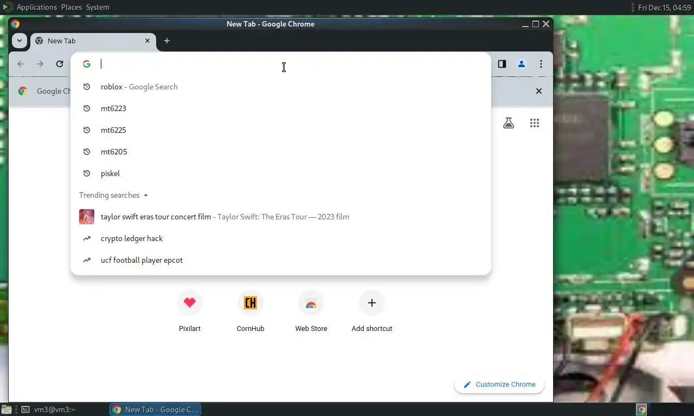694x416 pixels.
Task: Open the profile avatar menu
Action: click(522, 64)
